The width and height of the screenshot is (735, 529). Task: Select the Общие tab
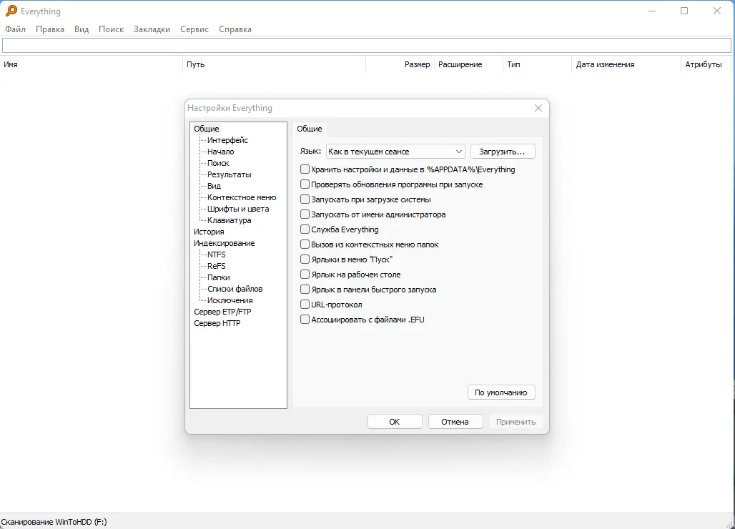(310, 129)
